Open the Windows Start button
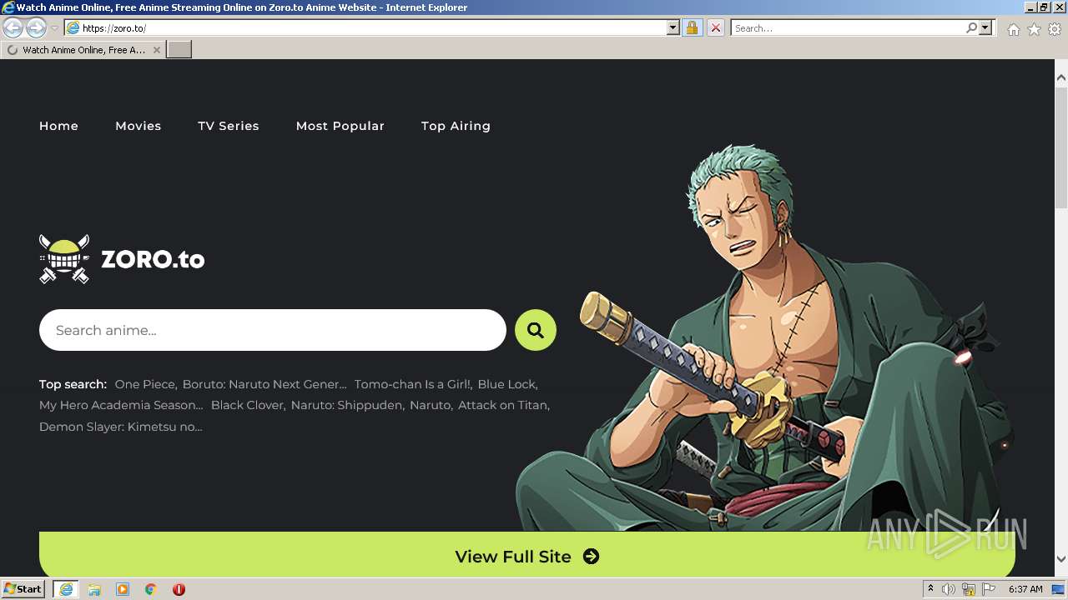Screen dimensions: 1068x600 [23, 589]
